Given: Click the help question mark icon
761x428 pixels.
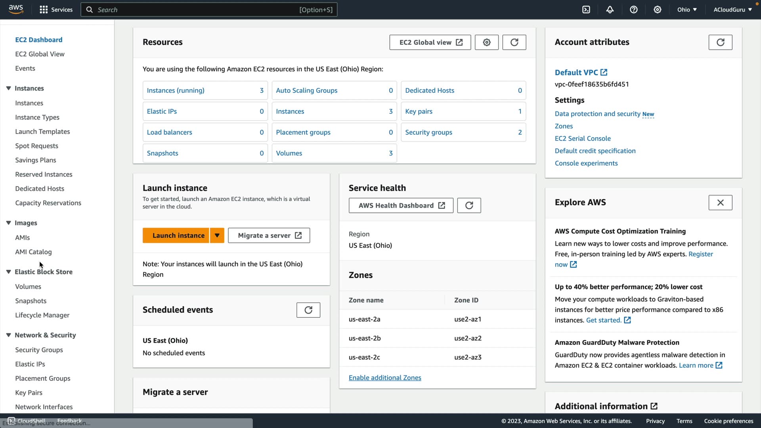Looking at the screenshot, I should pyautogui.click(x=634, y=10).
